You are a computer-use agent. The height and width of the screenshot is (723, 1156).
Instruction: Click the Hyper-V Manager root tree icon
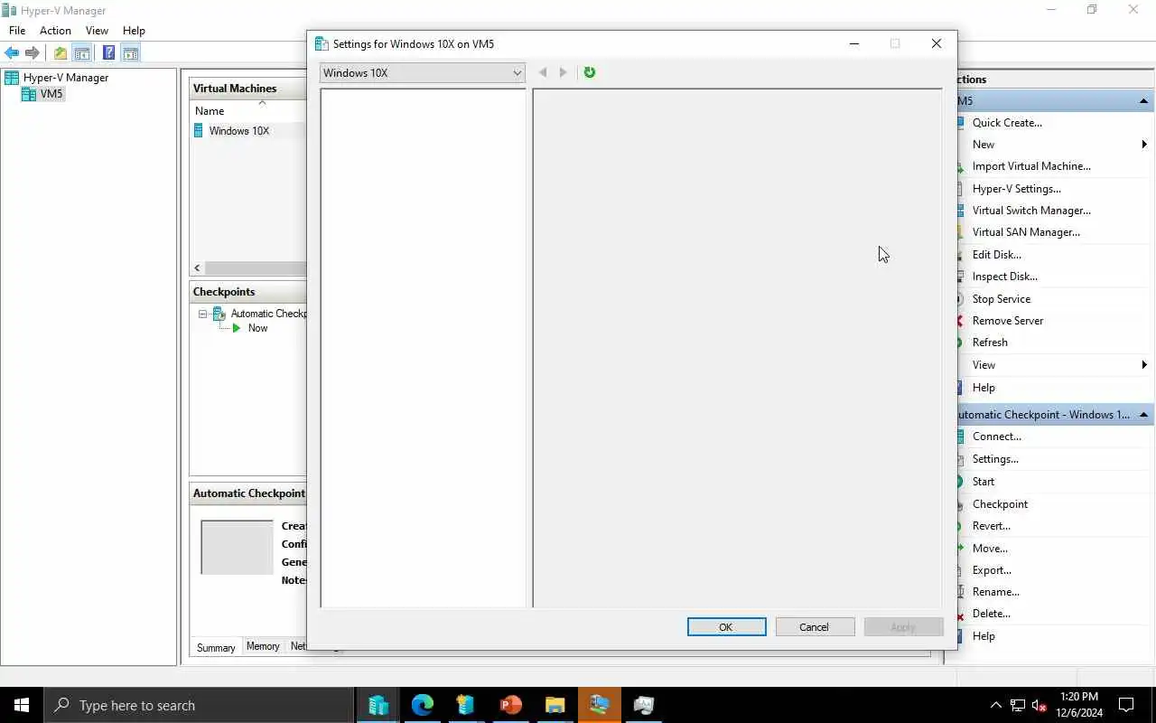click(x=12, y=78)
